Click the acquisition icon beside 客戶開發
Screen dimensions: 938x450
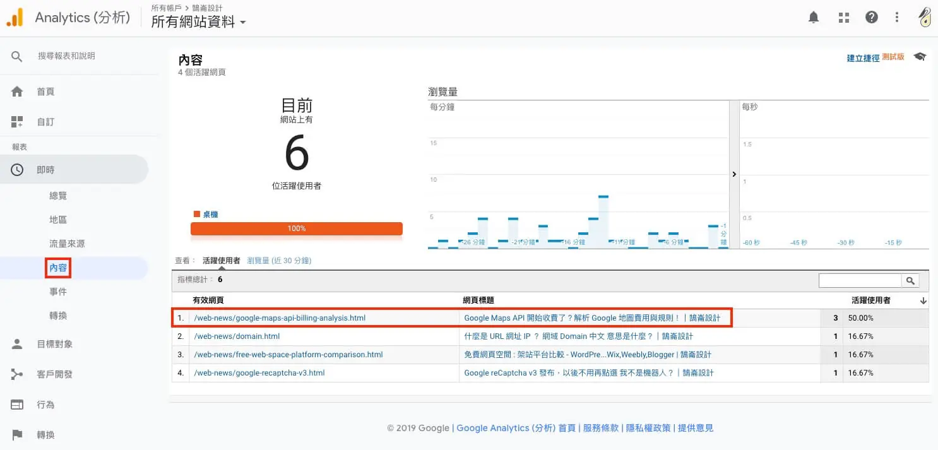(x=17, y=374)
